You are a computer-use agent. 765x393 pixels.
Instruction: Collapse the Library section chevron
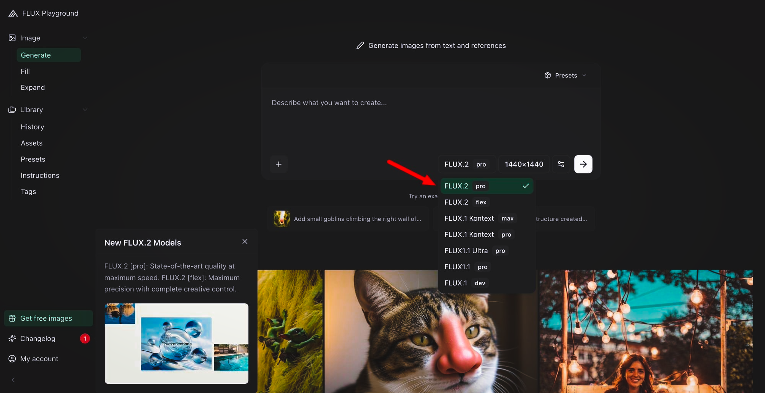[x=85, y=110]
